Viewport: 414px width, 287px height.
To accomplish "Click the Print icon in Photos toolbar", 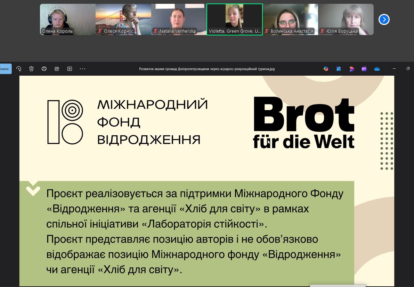I will coord(44,69).
